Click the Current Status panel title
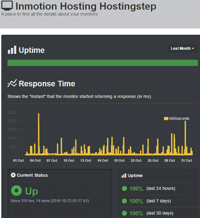The image size is (200, 218). 32,175
